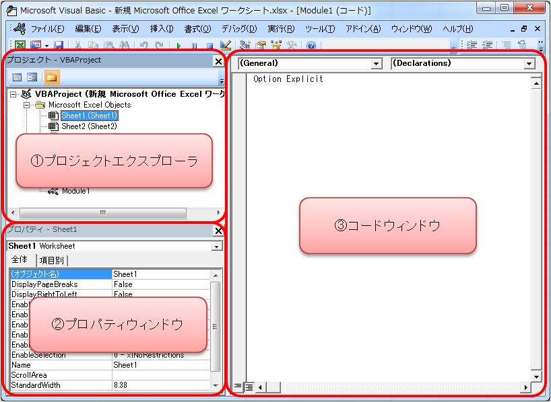Open the 挿入 menu

click(x=162, y=29)
